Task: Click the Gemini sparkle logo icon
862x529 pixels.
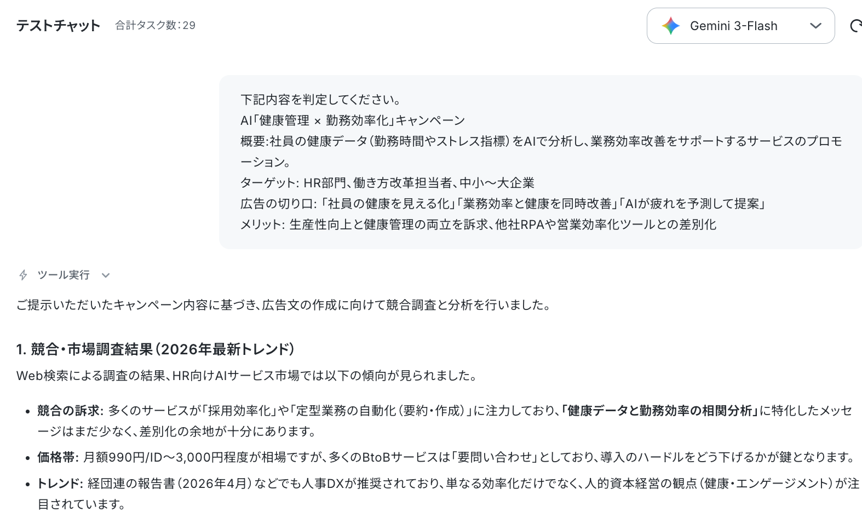Action: (670, 26)
